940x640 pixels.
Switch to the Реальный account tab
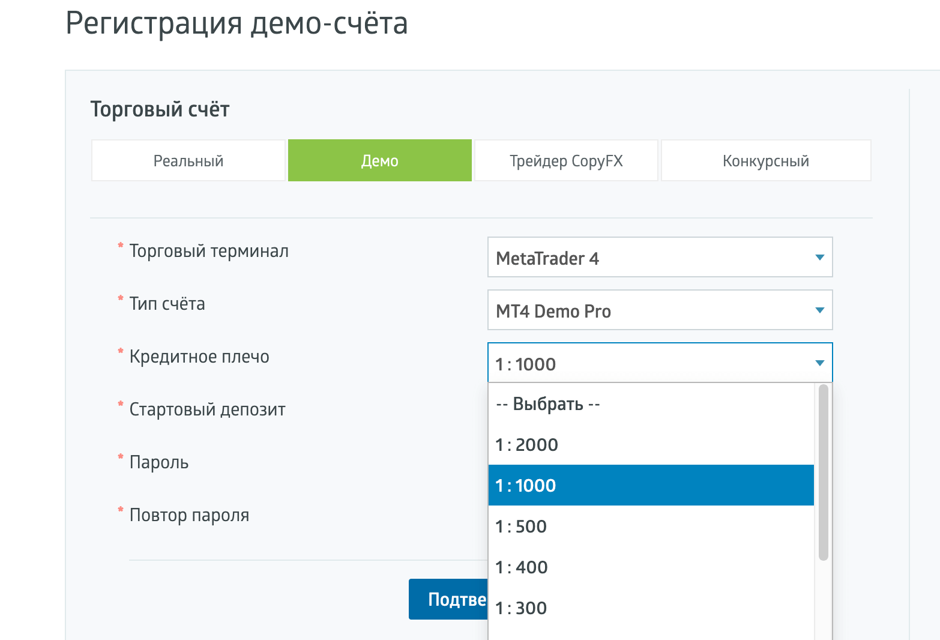click(x=188, y=161)
